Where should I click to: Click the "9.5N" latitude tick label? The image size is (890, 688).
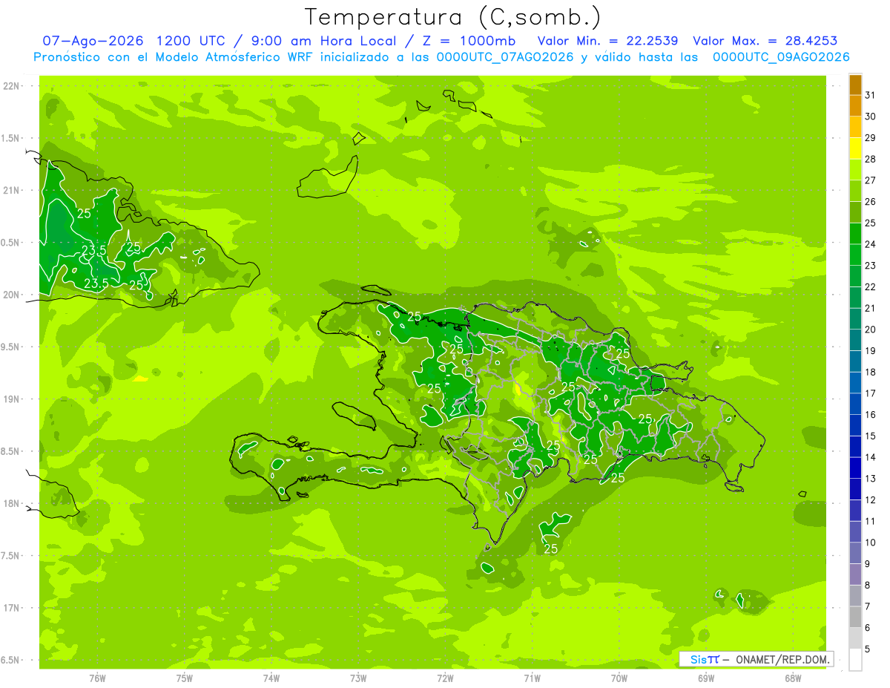(x=10, y=347)
